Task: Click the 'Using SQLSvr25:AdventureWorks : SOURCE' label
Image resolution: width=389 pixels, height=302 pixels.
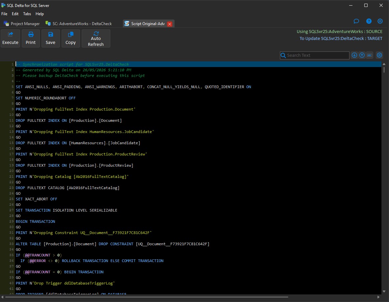Action: (x=339, y=32)
